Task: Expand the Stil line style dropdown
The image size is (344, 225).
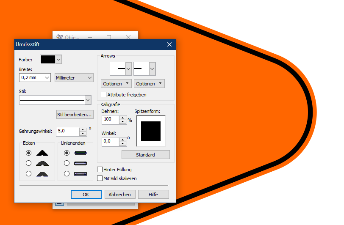Action: (88, 100)
